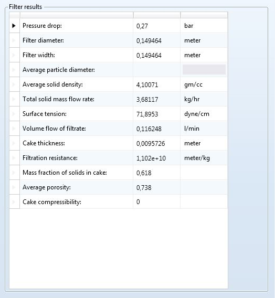Select the Cake thickness row header marker
Viewport: 275px width, 298px height.
point(14,143)
